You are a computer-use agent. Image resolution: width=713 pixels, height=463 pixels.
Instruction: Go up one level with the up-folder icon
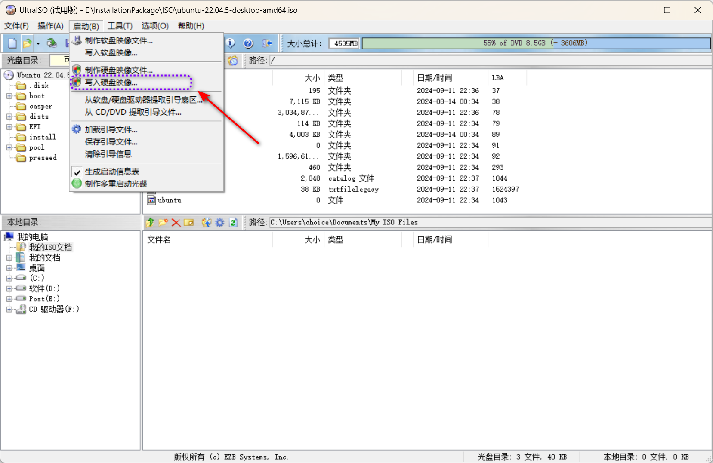click(x=150, y=222)
